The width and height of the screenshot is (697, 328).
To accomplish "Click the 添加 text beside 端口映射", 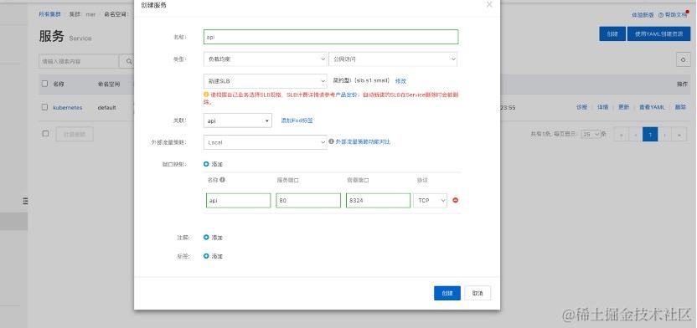I will coord(217,164).
